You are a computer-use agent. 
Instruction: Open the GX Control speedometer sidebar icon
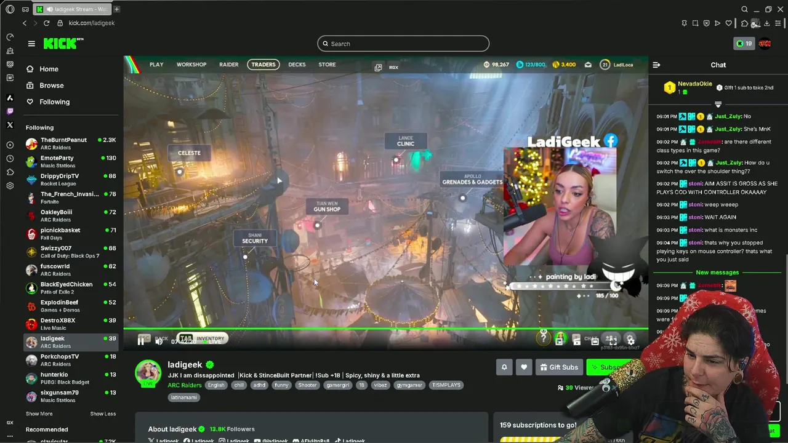click(x=10, y=37)
